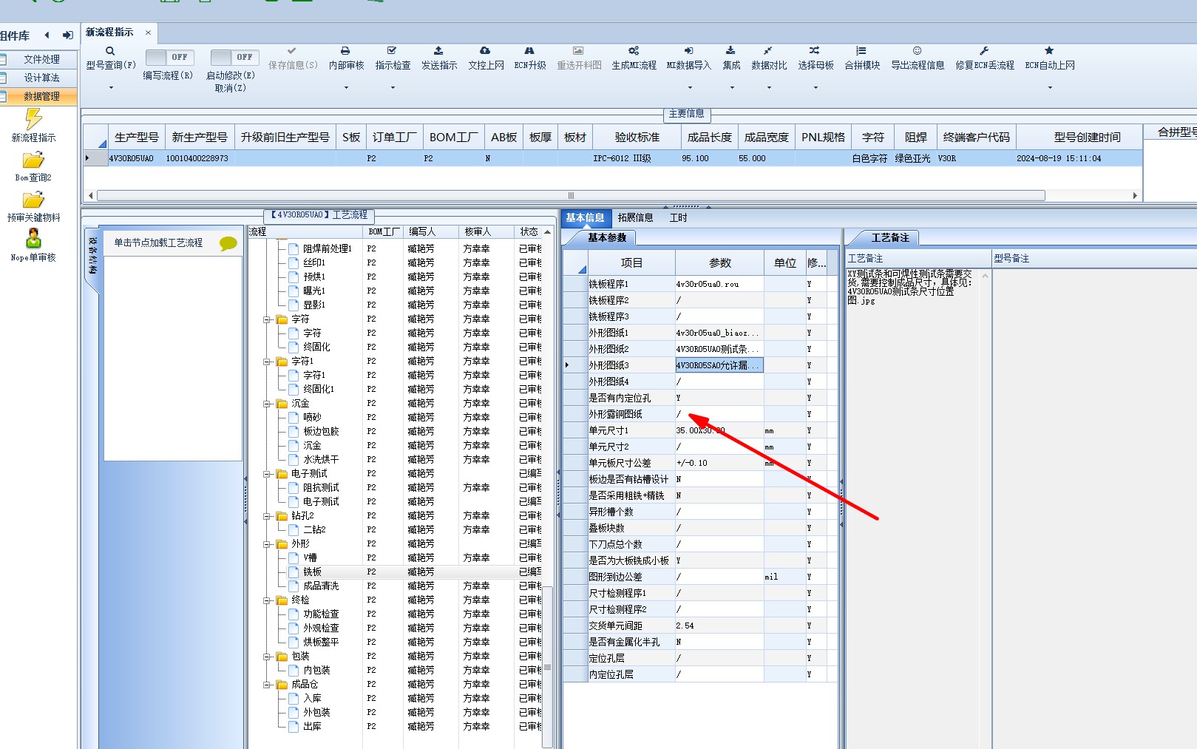Click the ECN升级 toolbar icon
This screenshot has height=749, width=1197.
(x=529, y=51)
